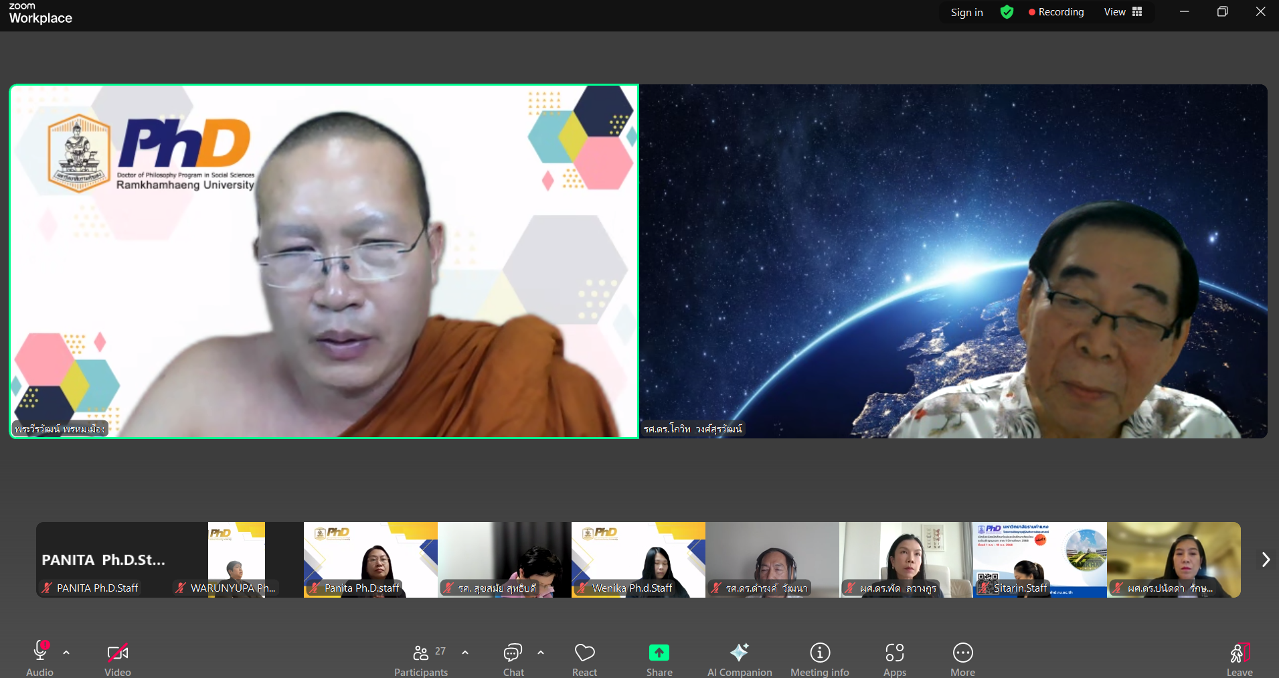Viewport: 1279px width, 678px height.
Task: Click the Zoom Workplace logo
Action: pos(40,13)
